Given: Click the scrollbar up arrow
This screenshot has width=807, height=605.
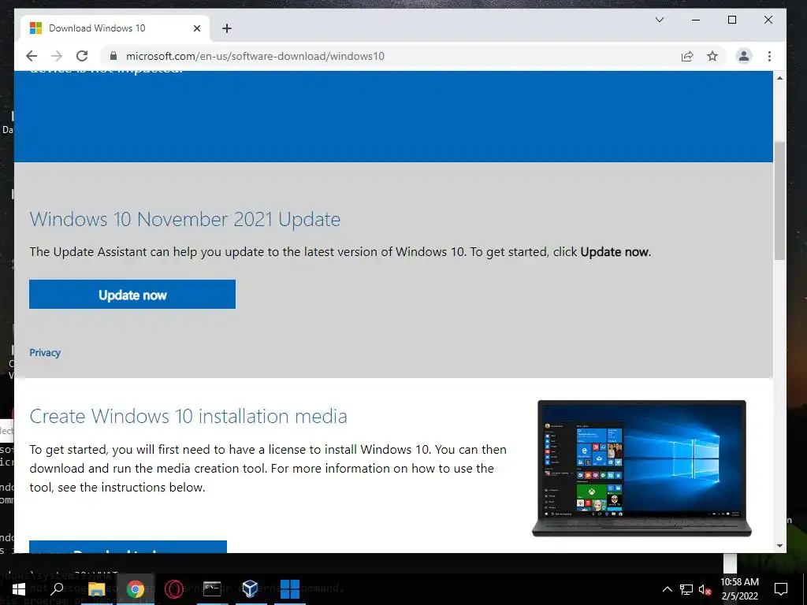Looking at the screenshot, I should pos(779,78).
